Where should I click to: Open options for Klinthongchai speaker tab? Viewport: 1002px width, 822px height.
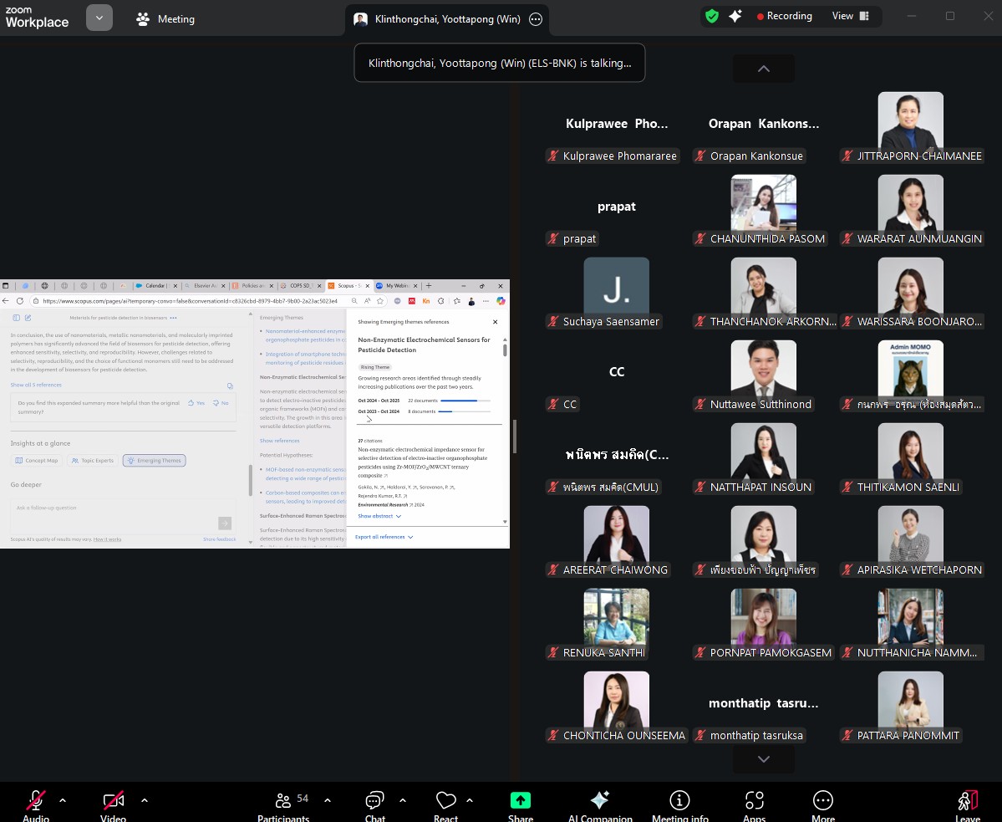536,19
